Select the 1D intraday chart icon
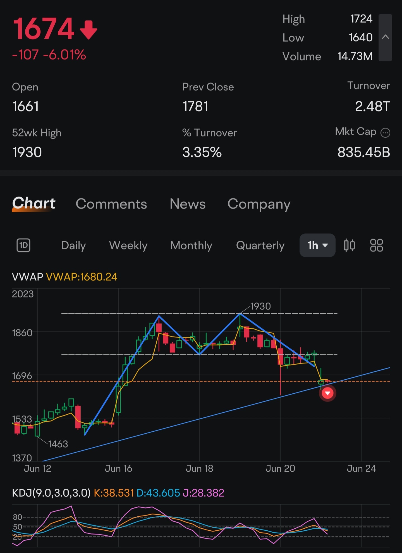Viewport: 402px width, 553px height. coord(23,245)
